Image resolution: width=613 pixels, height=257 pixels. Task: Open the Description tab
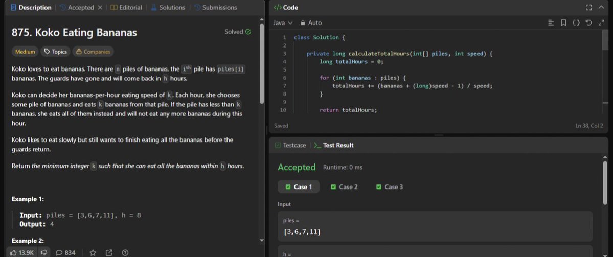click(x=31, y=8)
